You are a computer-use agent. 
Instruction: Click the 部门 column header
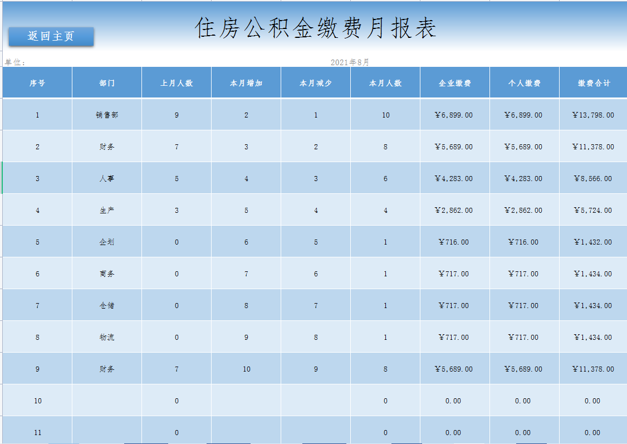tap(106, 82)
